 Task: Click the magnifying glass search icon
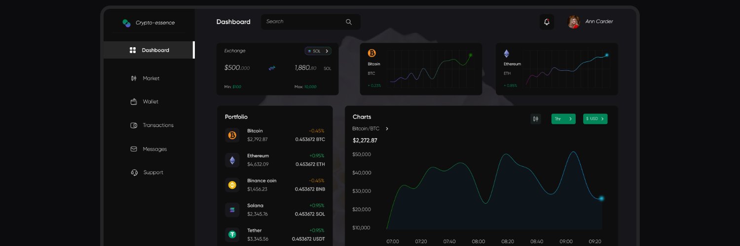click(349, 22)
